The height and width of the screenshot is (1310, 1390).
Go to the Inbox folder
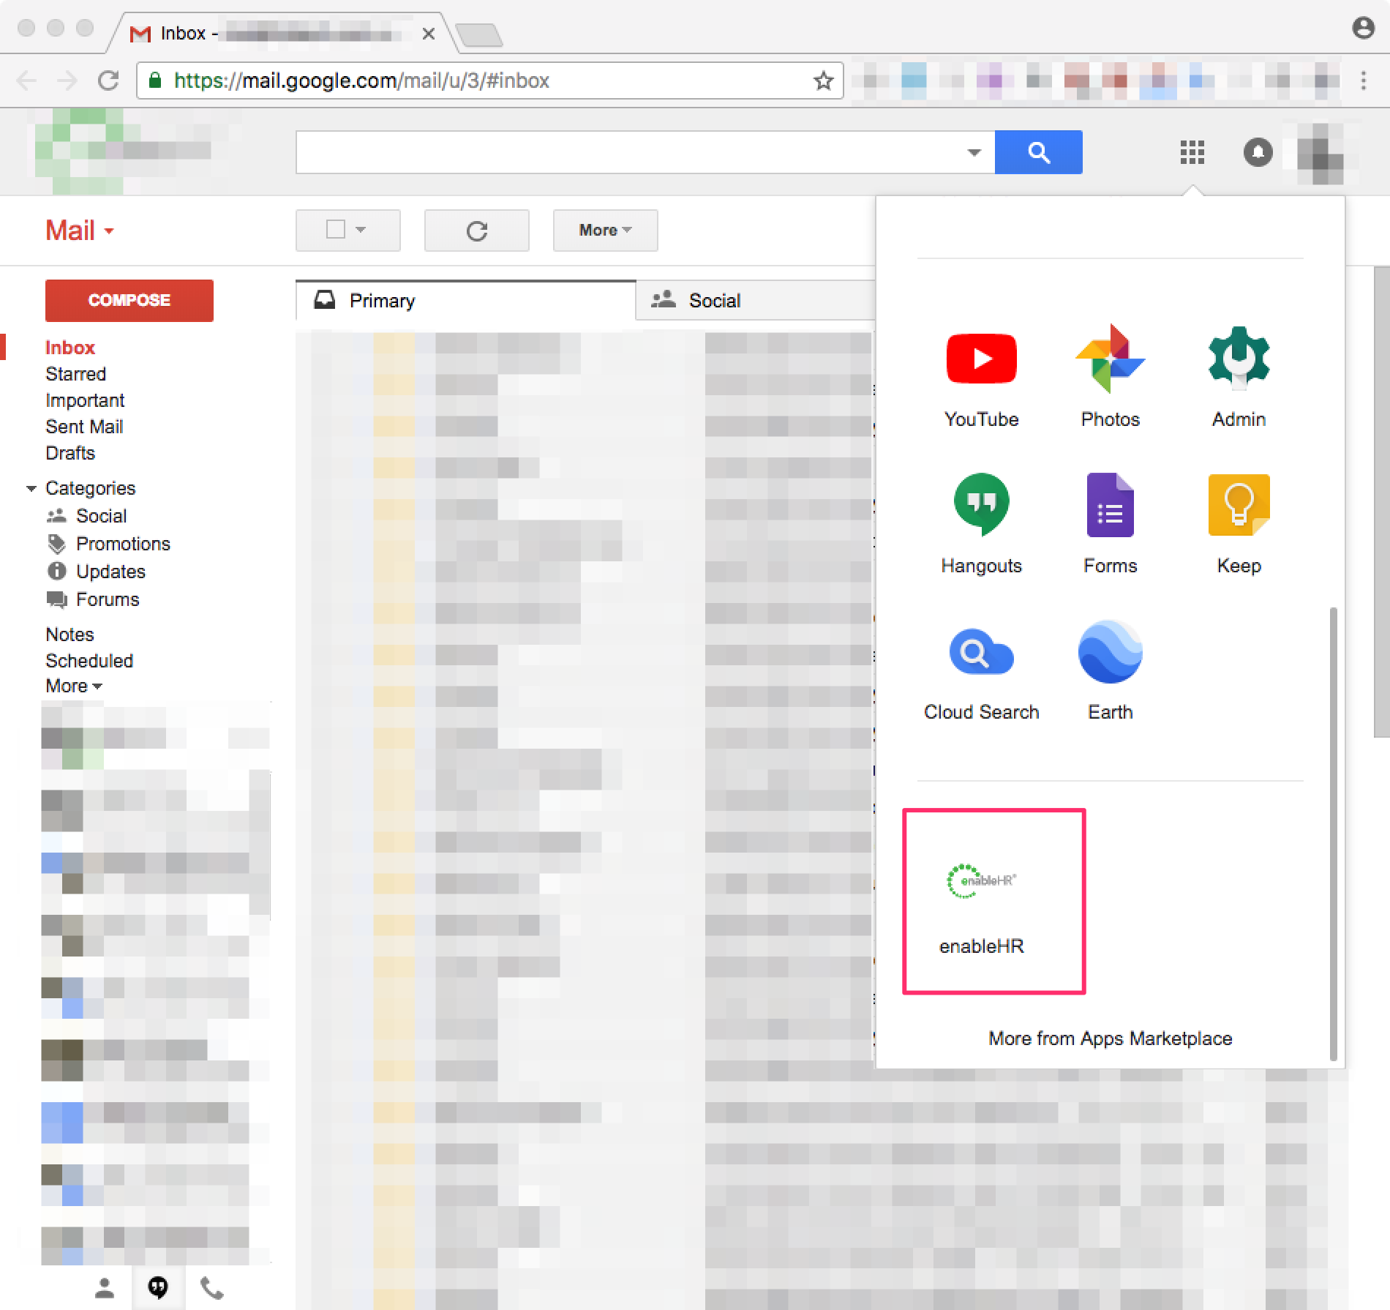pos(70,348)
